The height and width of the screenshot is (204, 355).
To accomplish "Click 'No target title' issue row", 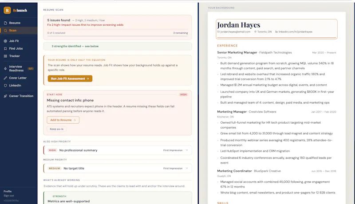I will pyautogui.click(x=118, y=168).
